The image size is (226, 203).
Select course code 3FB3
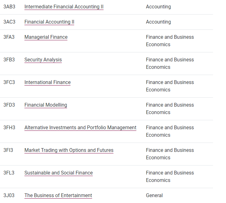click(9, 60)
